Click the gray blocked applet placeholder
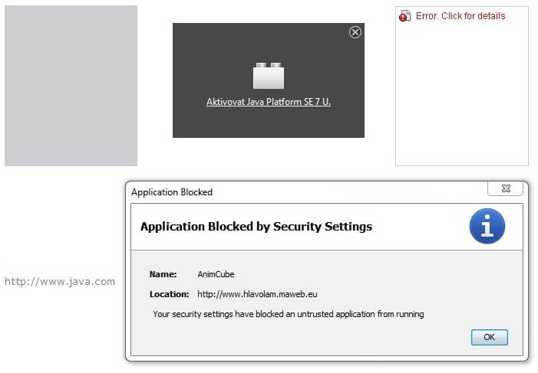 (71, 86)
